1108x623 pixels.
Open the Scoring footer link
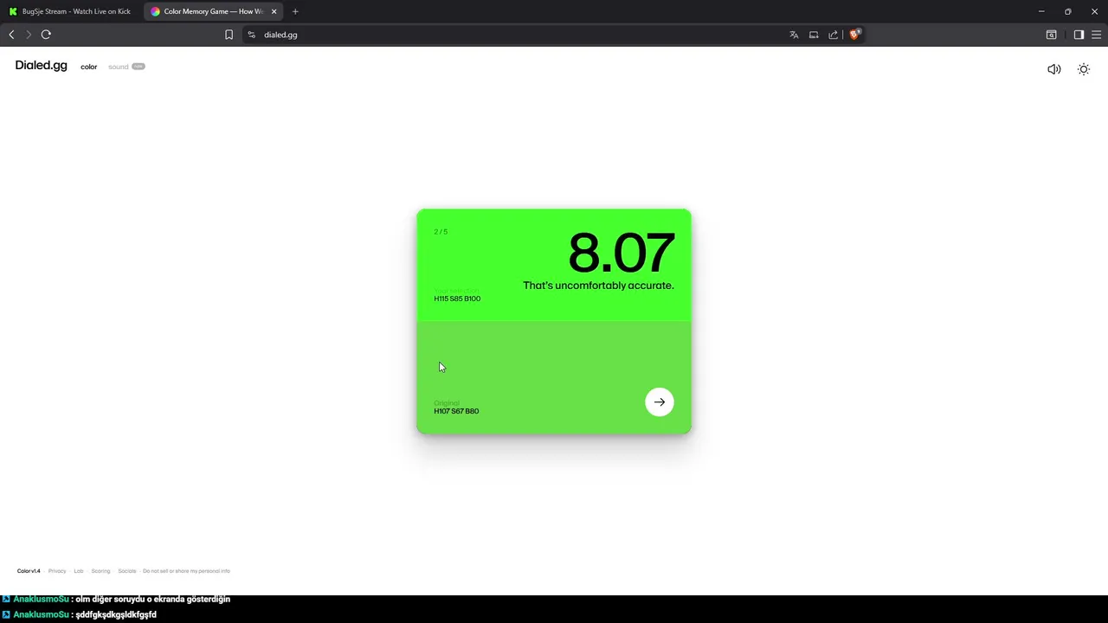click(100, 571)
